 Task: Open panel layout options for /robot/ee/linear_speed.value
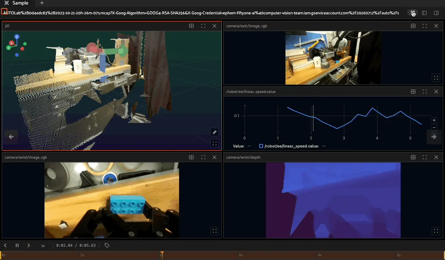[413, 92]
